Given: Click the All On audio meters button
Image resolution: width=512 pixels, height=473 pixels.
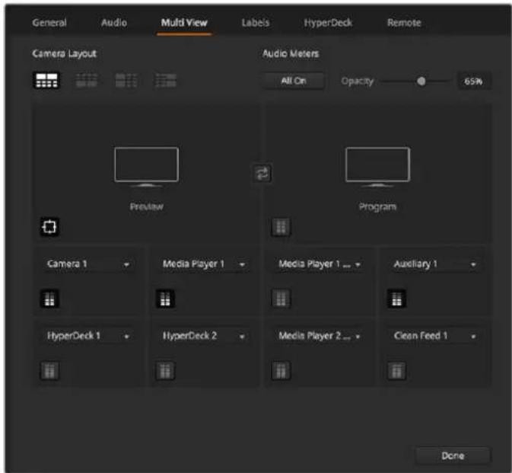Looking at the screenshot, I should click(294, 81).
